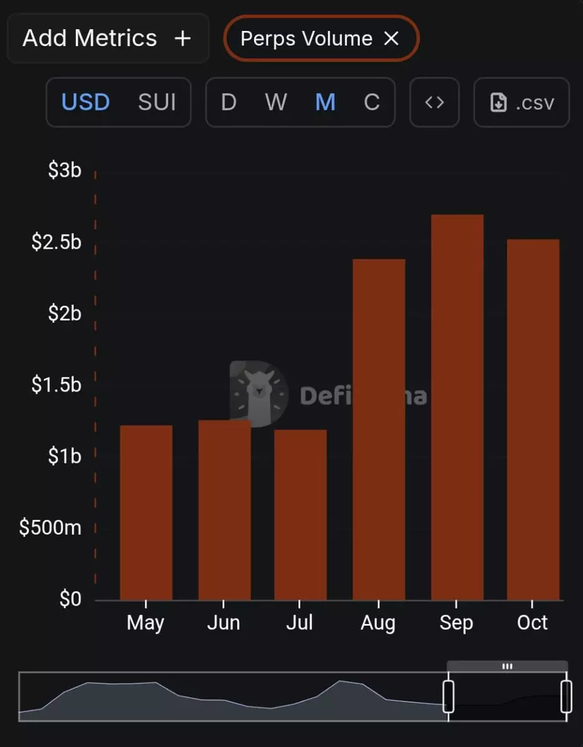The width and height of the screenshot is (583, 747).
Task: Click the August volume bar
Action: pyautogui.click(x=379, y=430)
